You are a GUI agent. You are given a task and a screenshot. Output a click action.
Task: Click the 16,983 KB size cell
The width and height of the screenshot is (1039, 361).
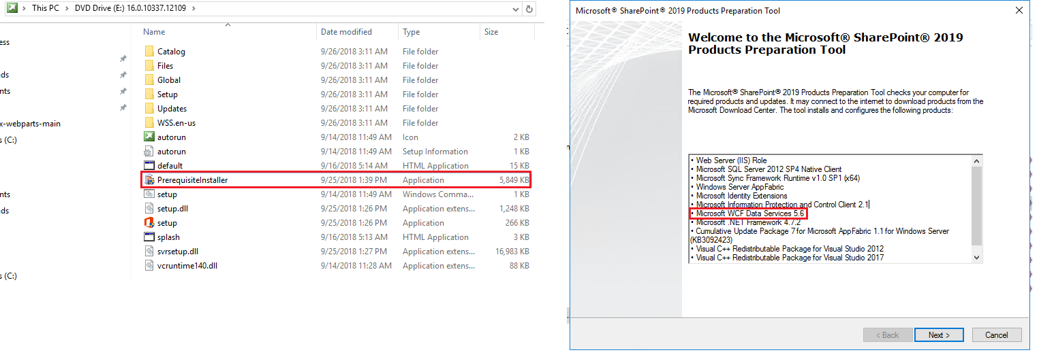pos(512,252)
